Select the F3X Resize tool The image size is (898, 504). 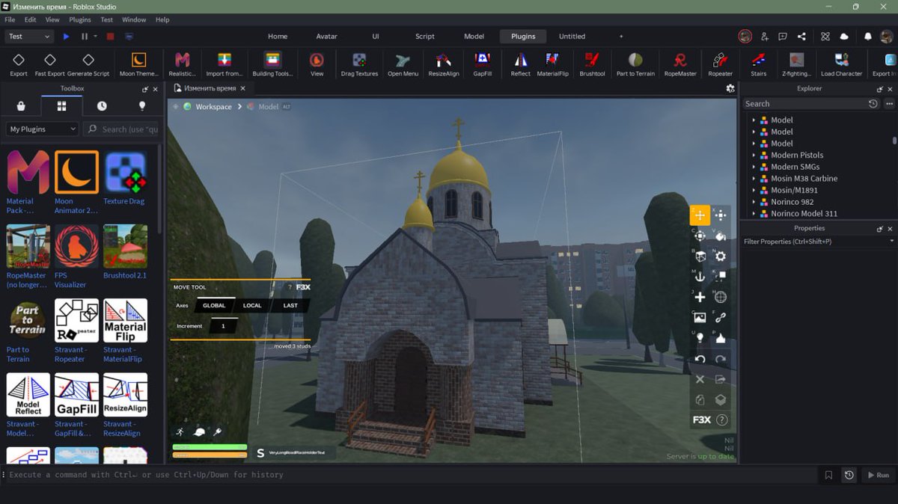tap(721, 215)
